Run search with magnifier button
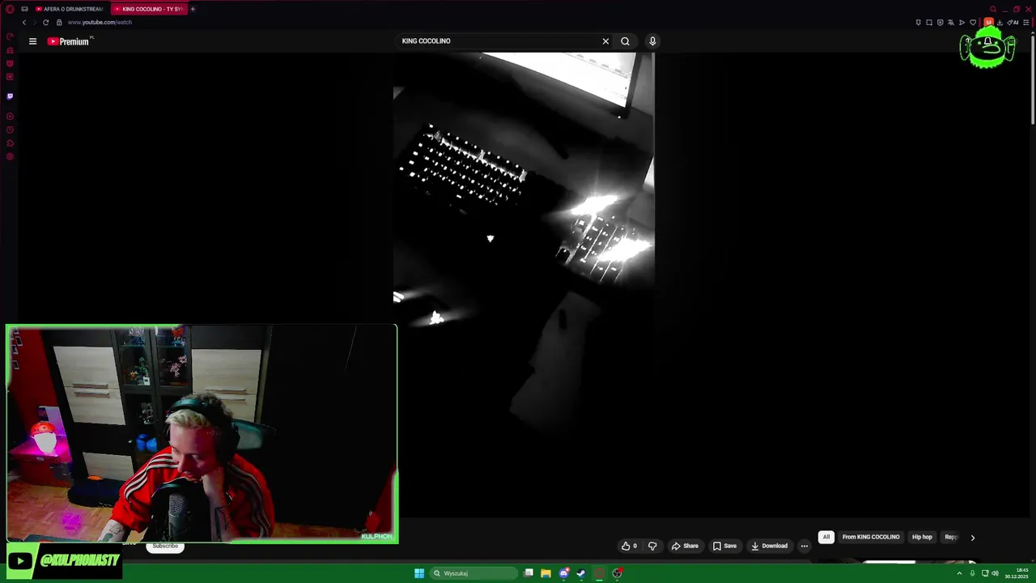This screenshot has width=1036, height=583. pos(625,41)
